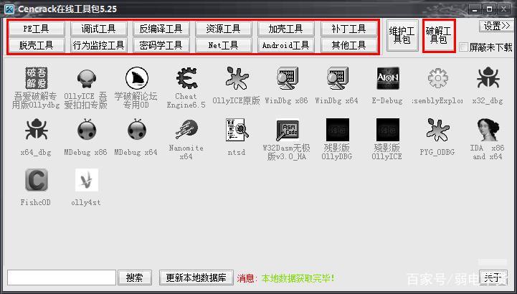Open the x64_dbg bug icon
Viewport: 517px width, 294px height.
[x=37, y=130]
